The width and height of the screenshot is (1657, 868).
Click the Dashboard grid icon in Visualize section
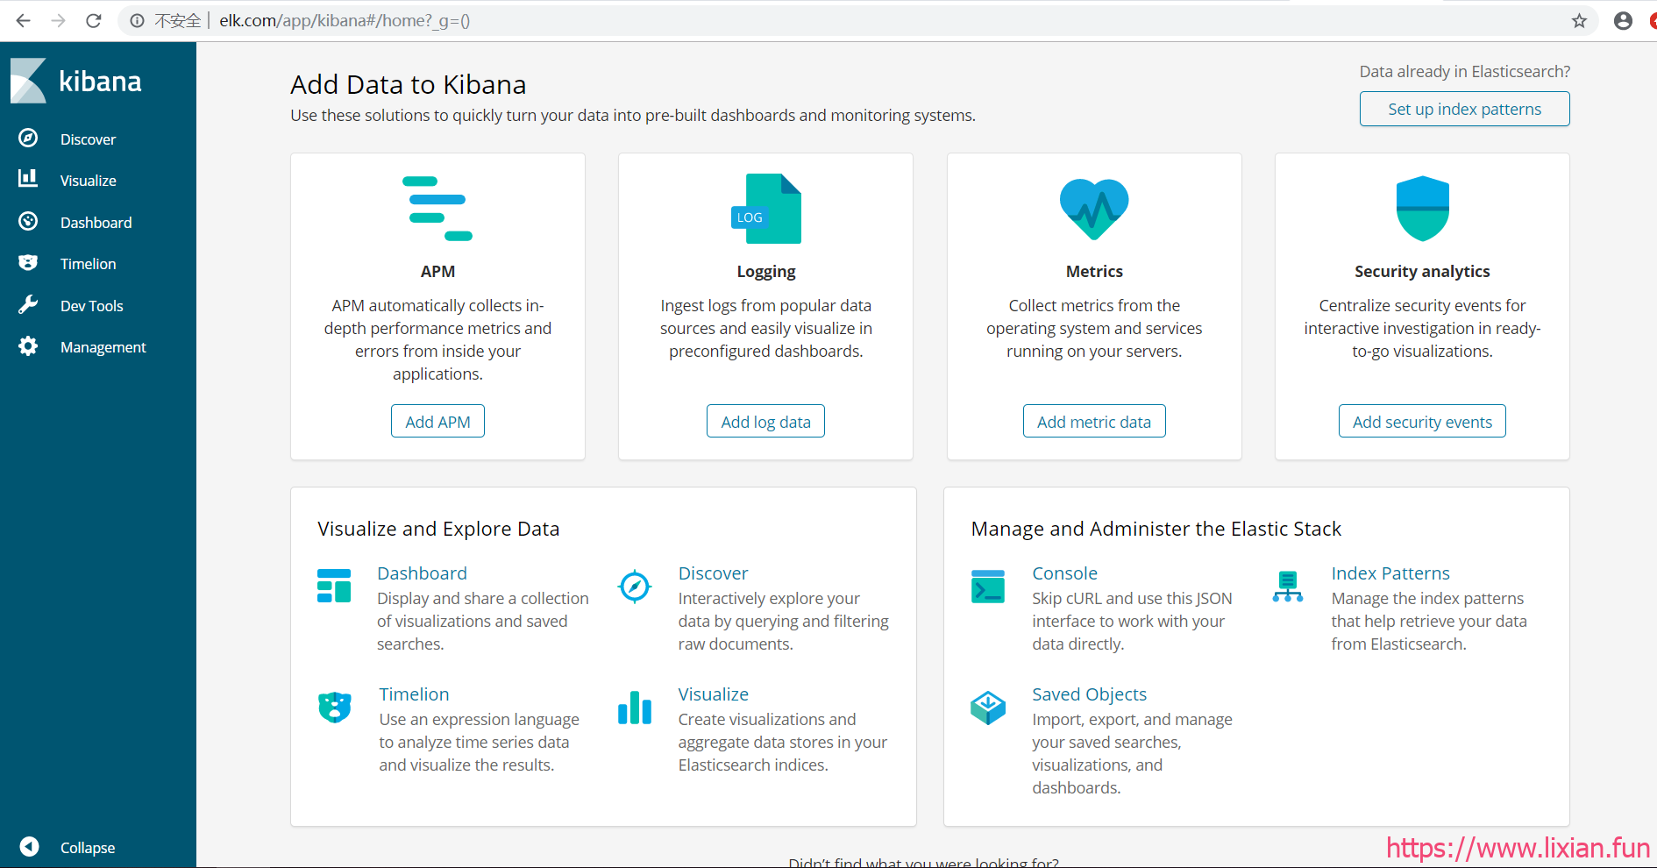click(334, 586)
